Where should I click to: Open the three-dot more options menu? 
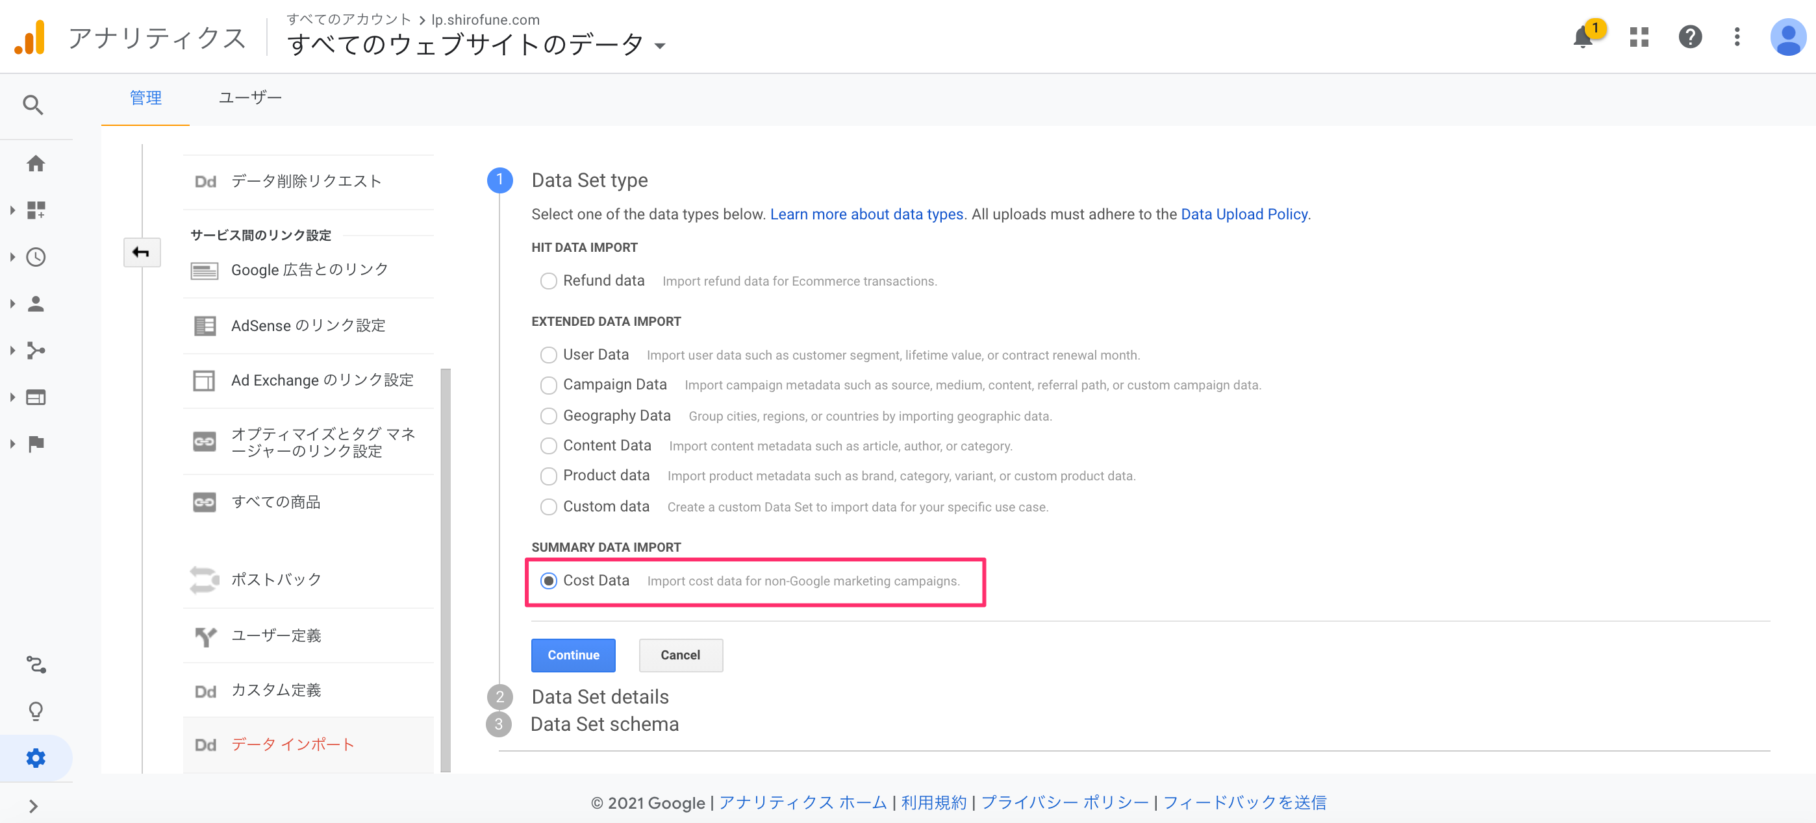pyautogui.click(x=1737, y=36)
